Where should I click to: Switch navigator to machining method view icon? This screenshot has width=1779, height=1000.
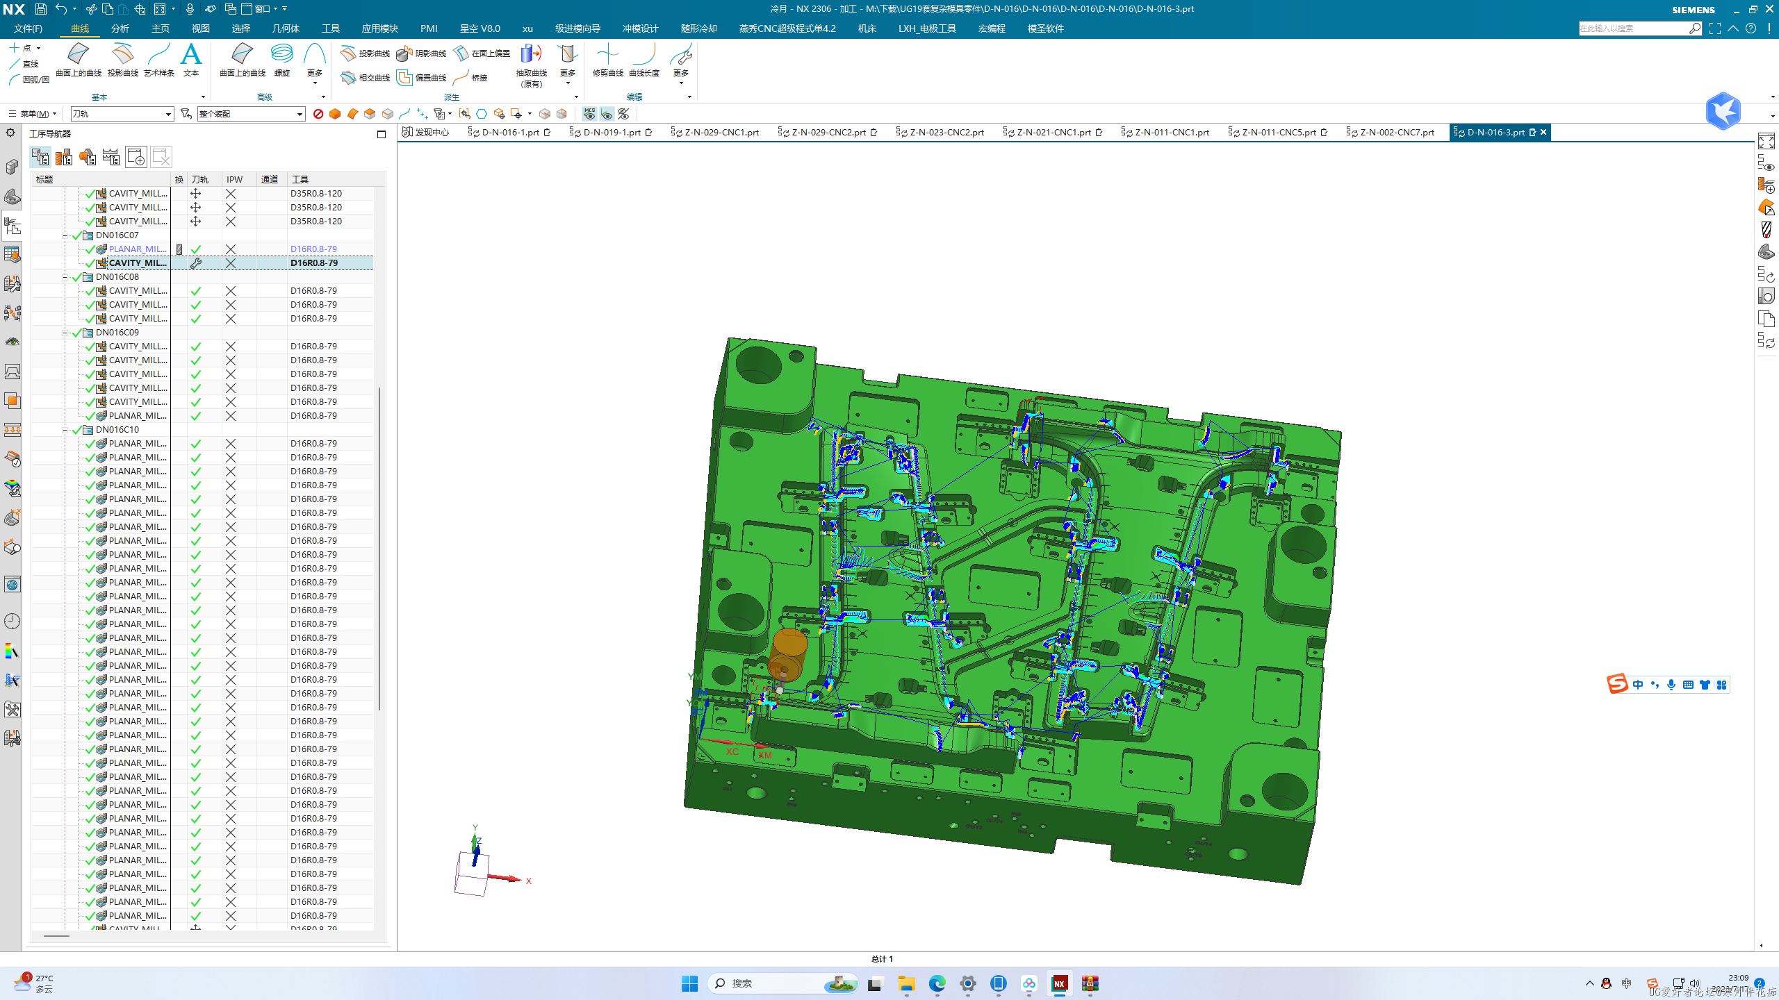coord(111,157)
